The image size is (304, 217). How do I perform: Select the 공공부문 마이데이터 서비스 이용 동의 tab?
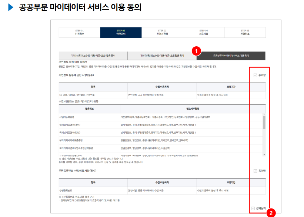(231, 56)
